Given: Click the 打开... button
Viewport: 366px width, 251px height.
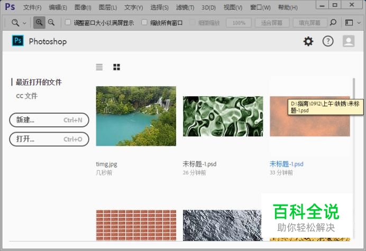Looking at the screenshot, I should click(x=49, y=140).
